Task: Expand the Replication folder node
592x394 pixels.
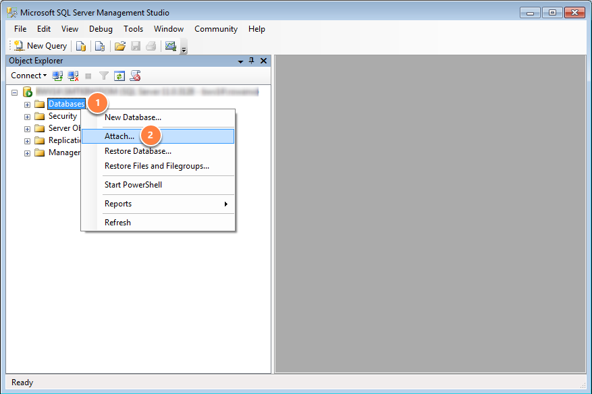Action: pyautogui.click(x=27, y=141)
